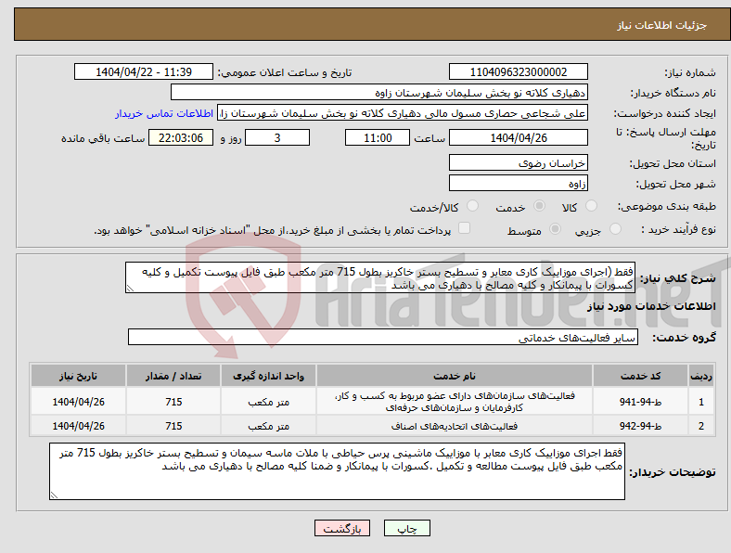Click service code ط-94-941 cell
This screenshot has height=553, width=731.
[641, 402]
